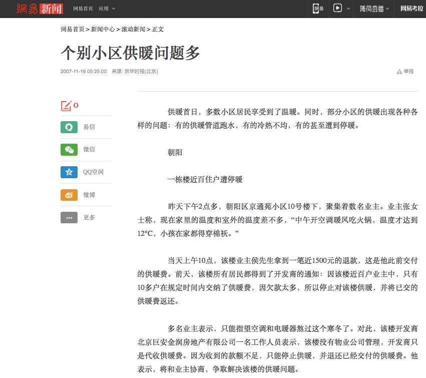Click the NetEase News logo
426x378 pixels.
click(40, 9)
